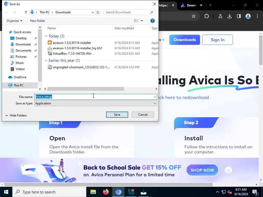Select OneDrive in navigation pane
Screen dimensions: 263x197
[x=20, y=77]
